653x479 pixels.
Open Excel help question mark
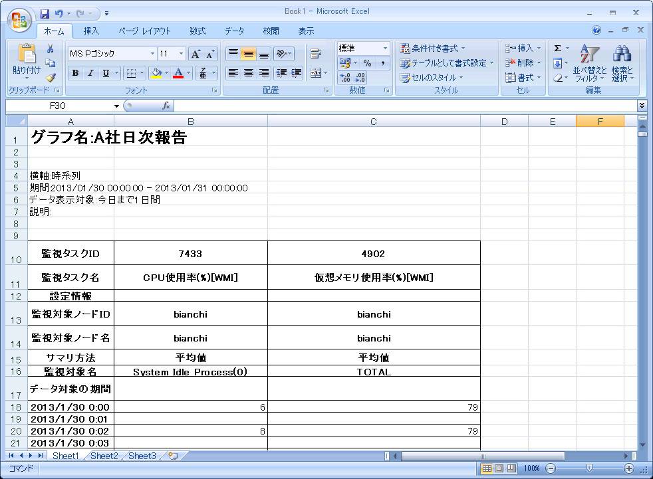click(596, 30)
